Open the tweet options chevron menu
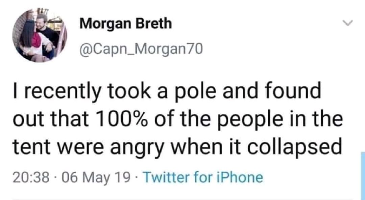The image size is (365, 200). coord(348,23)
